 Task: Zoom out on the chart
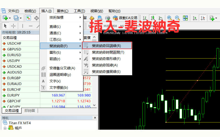coord(177,18)
